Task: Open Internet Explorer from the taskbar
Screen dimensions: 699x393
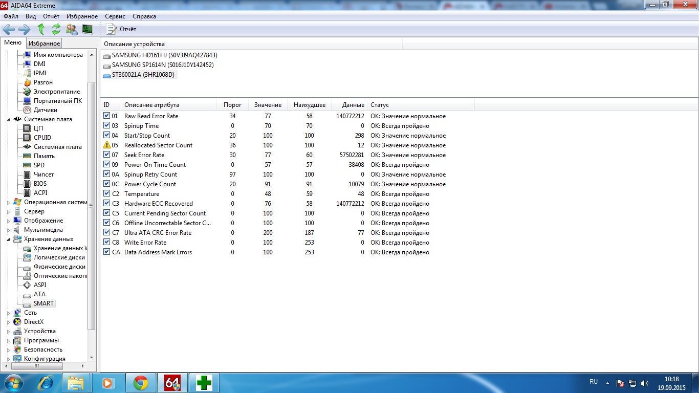Action: tap(46, 382)
